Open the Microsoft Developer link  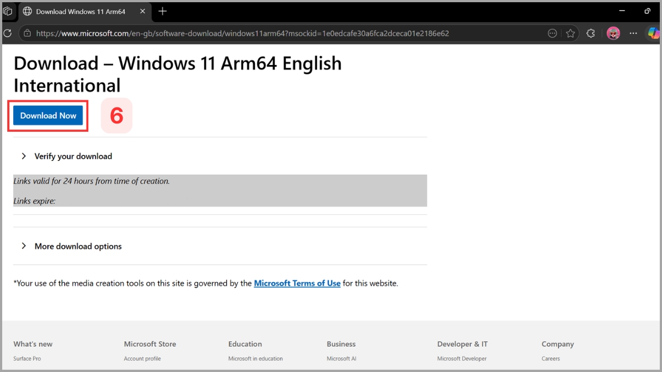(x=461, y=358)
